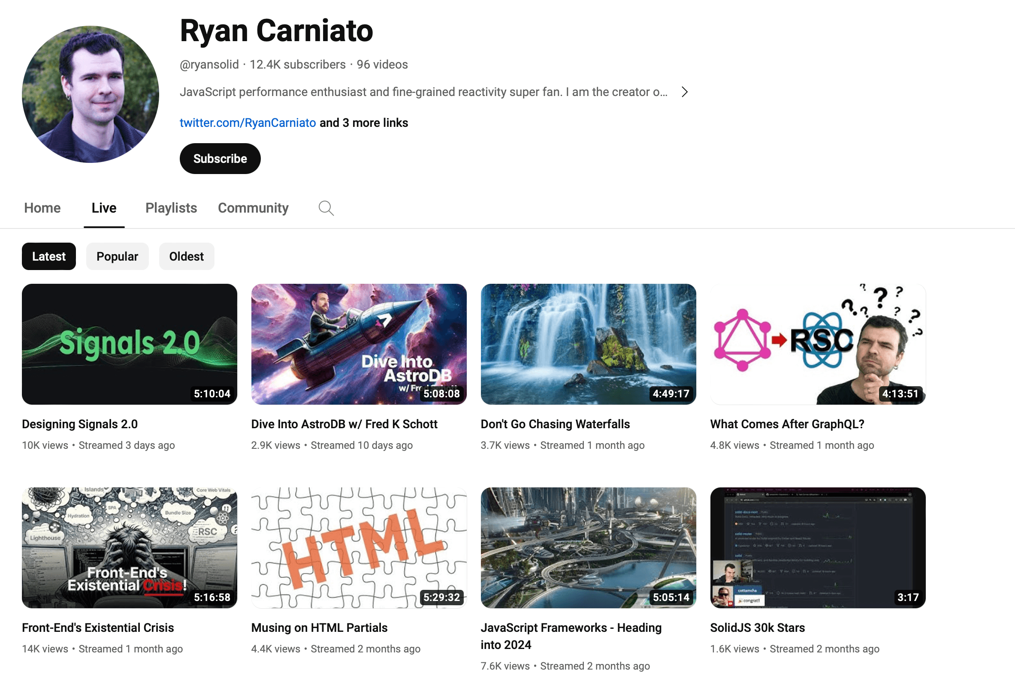Go to the Community tab
Image resolution: width=1015 pixels, height=679 pixels.
click(x=253, y=208)
